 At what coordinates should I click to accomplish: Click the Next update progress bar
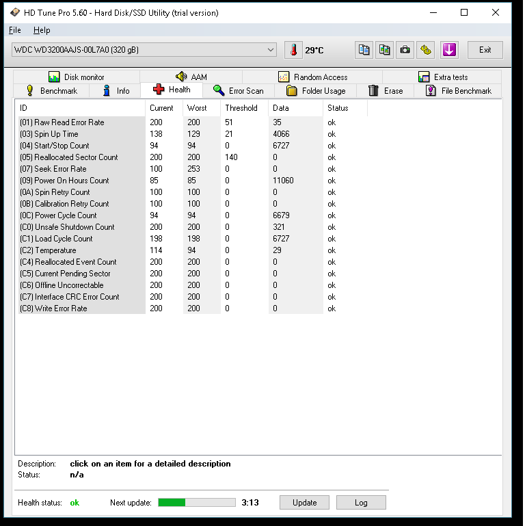197,502
